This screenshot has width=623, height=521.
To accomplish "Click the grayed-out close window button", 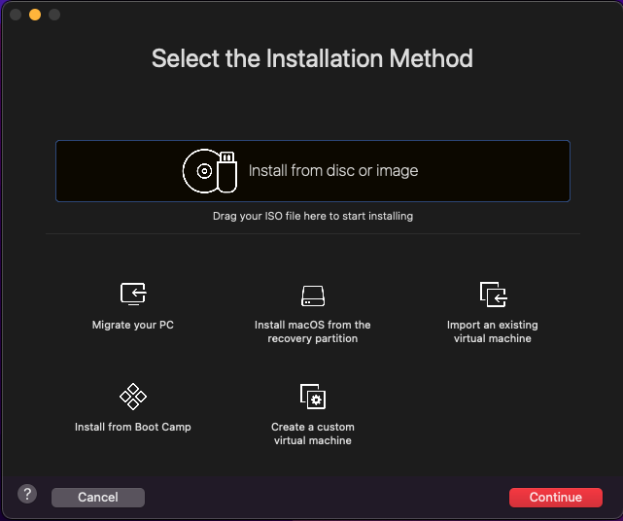I will 16,15.
